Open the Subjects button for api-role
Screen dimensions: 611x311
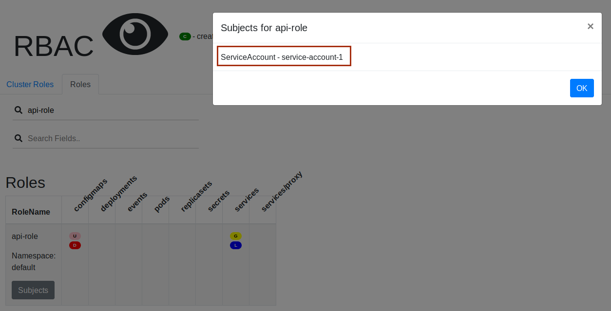pyautogui.click(x=33, y=290)
